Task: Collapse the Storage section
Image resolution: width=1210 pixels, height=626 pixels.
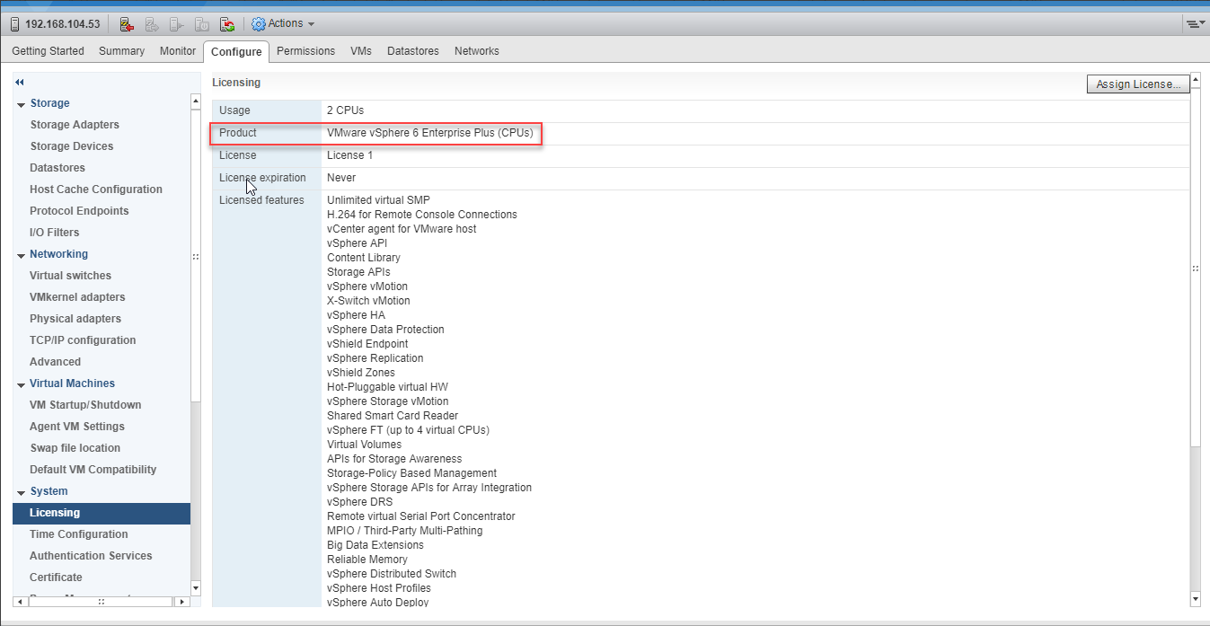Action: 21,104
